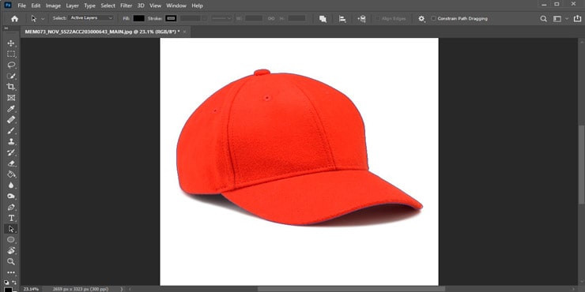This screenshot has width=585, height=292.
Task: Open the workspace switcher dropdown
Action: pyautogui.click(x=560, y=19)
